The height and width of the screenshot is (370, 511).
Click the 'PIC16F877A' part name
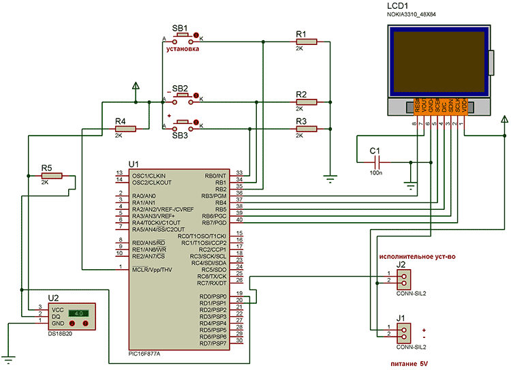point(144,354)
